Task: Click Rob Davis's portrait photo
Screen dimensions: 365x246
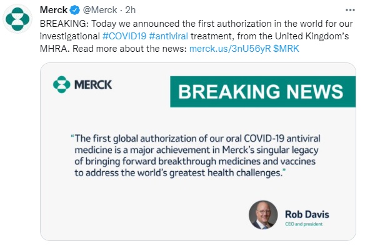Action: tap(263, 215)
